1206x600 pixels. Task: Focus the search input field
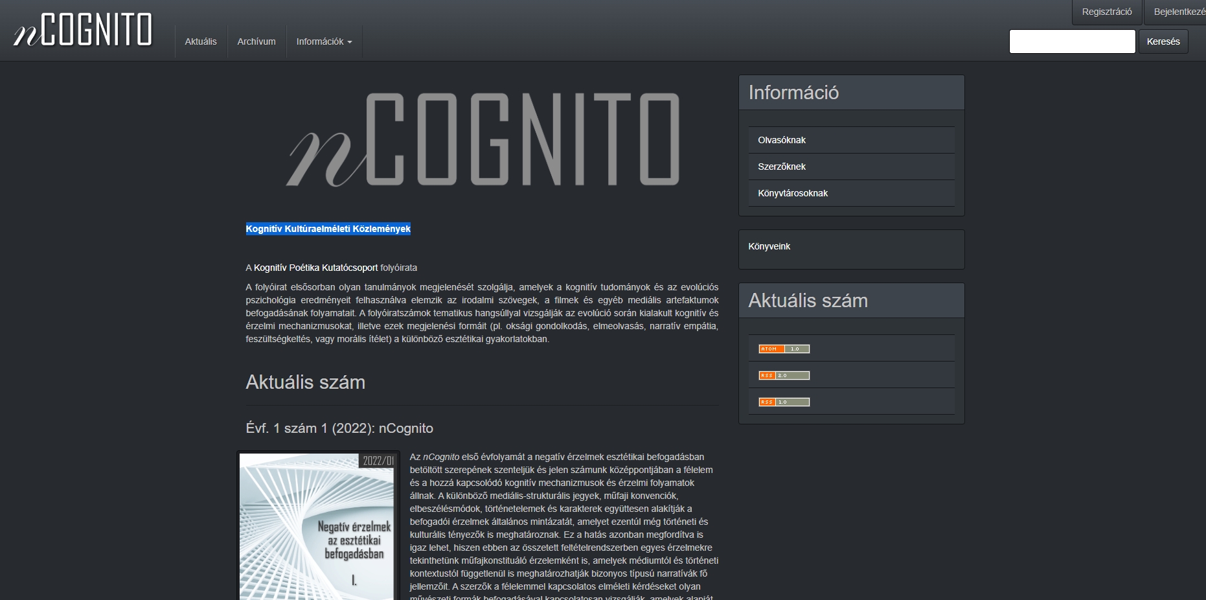tap(1072, 41)
